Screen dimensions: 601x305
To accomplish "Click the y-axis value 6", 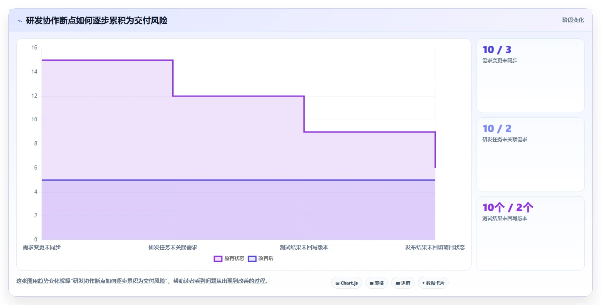I will tap(35, 168).
